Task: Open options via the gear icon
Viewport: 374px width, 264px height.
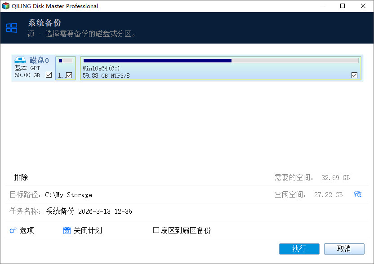Action: click(13, 230)
